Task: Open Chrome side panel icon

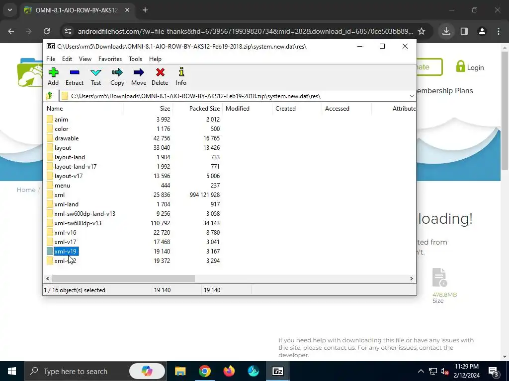Action: click(x=464, y=31)
